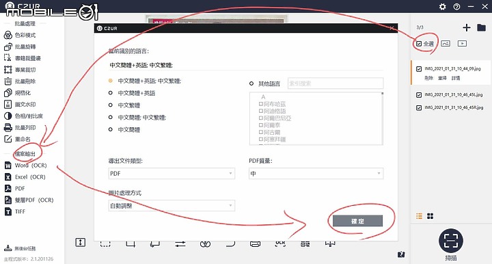
Task: Select file name IMG_2021_01_31_10_46_45R.jpg
Action: [454, 107]
